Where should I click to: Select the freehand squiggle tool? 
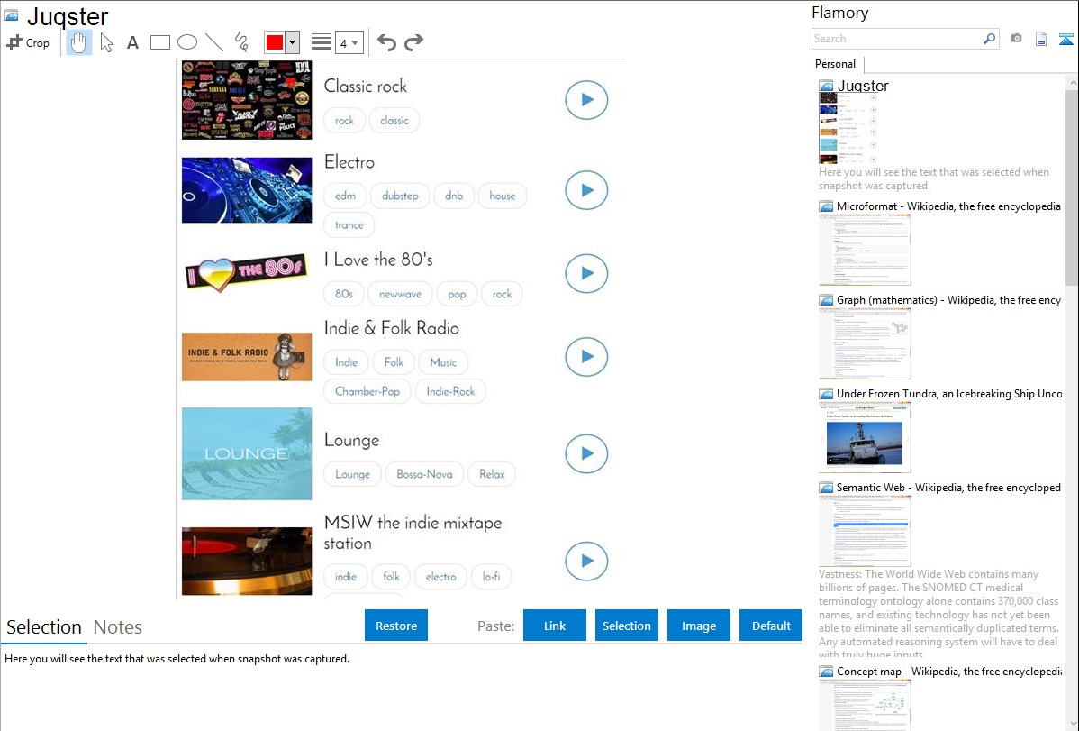240,42
